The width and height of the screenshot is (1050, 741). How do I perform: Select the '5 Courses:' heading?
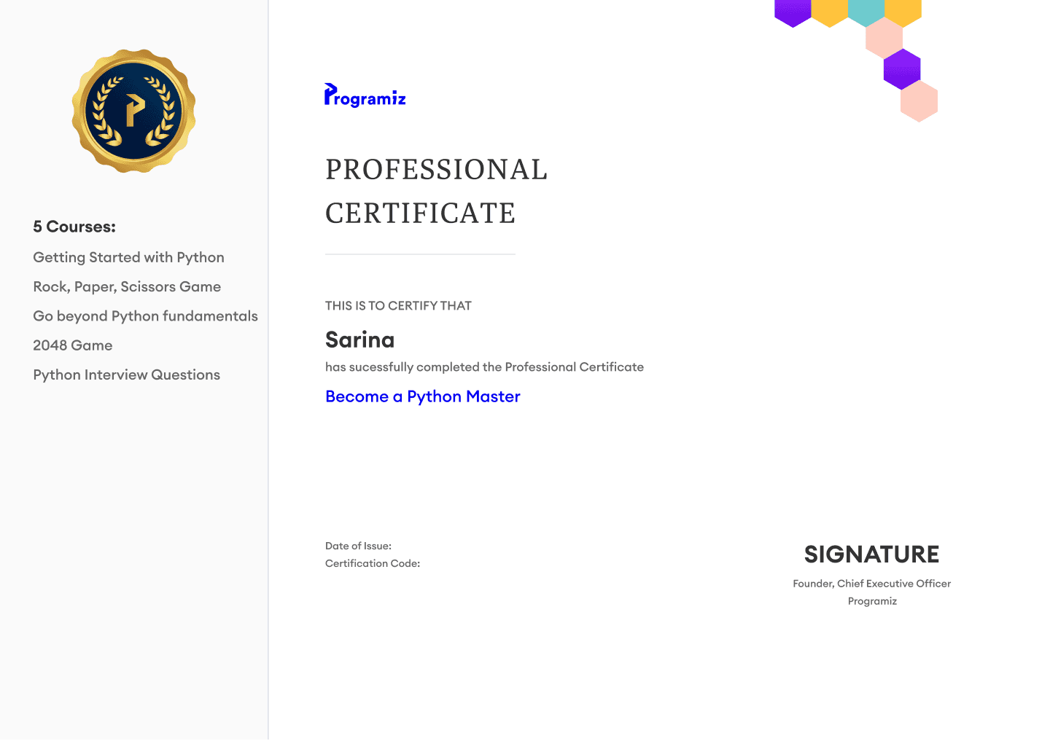(x=74, y=227)
